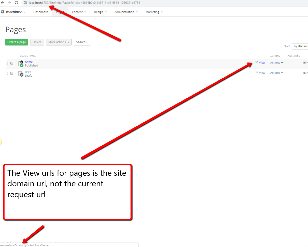The image size is (308, 247).
Task: Expand the More actions dropdown
Action: (x=59, y=42)
